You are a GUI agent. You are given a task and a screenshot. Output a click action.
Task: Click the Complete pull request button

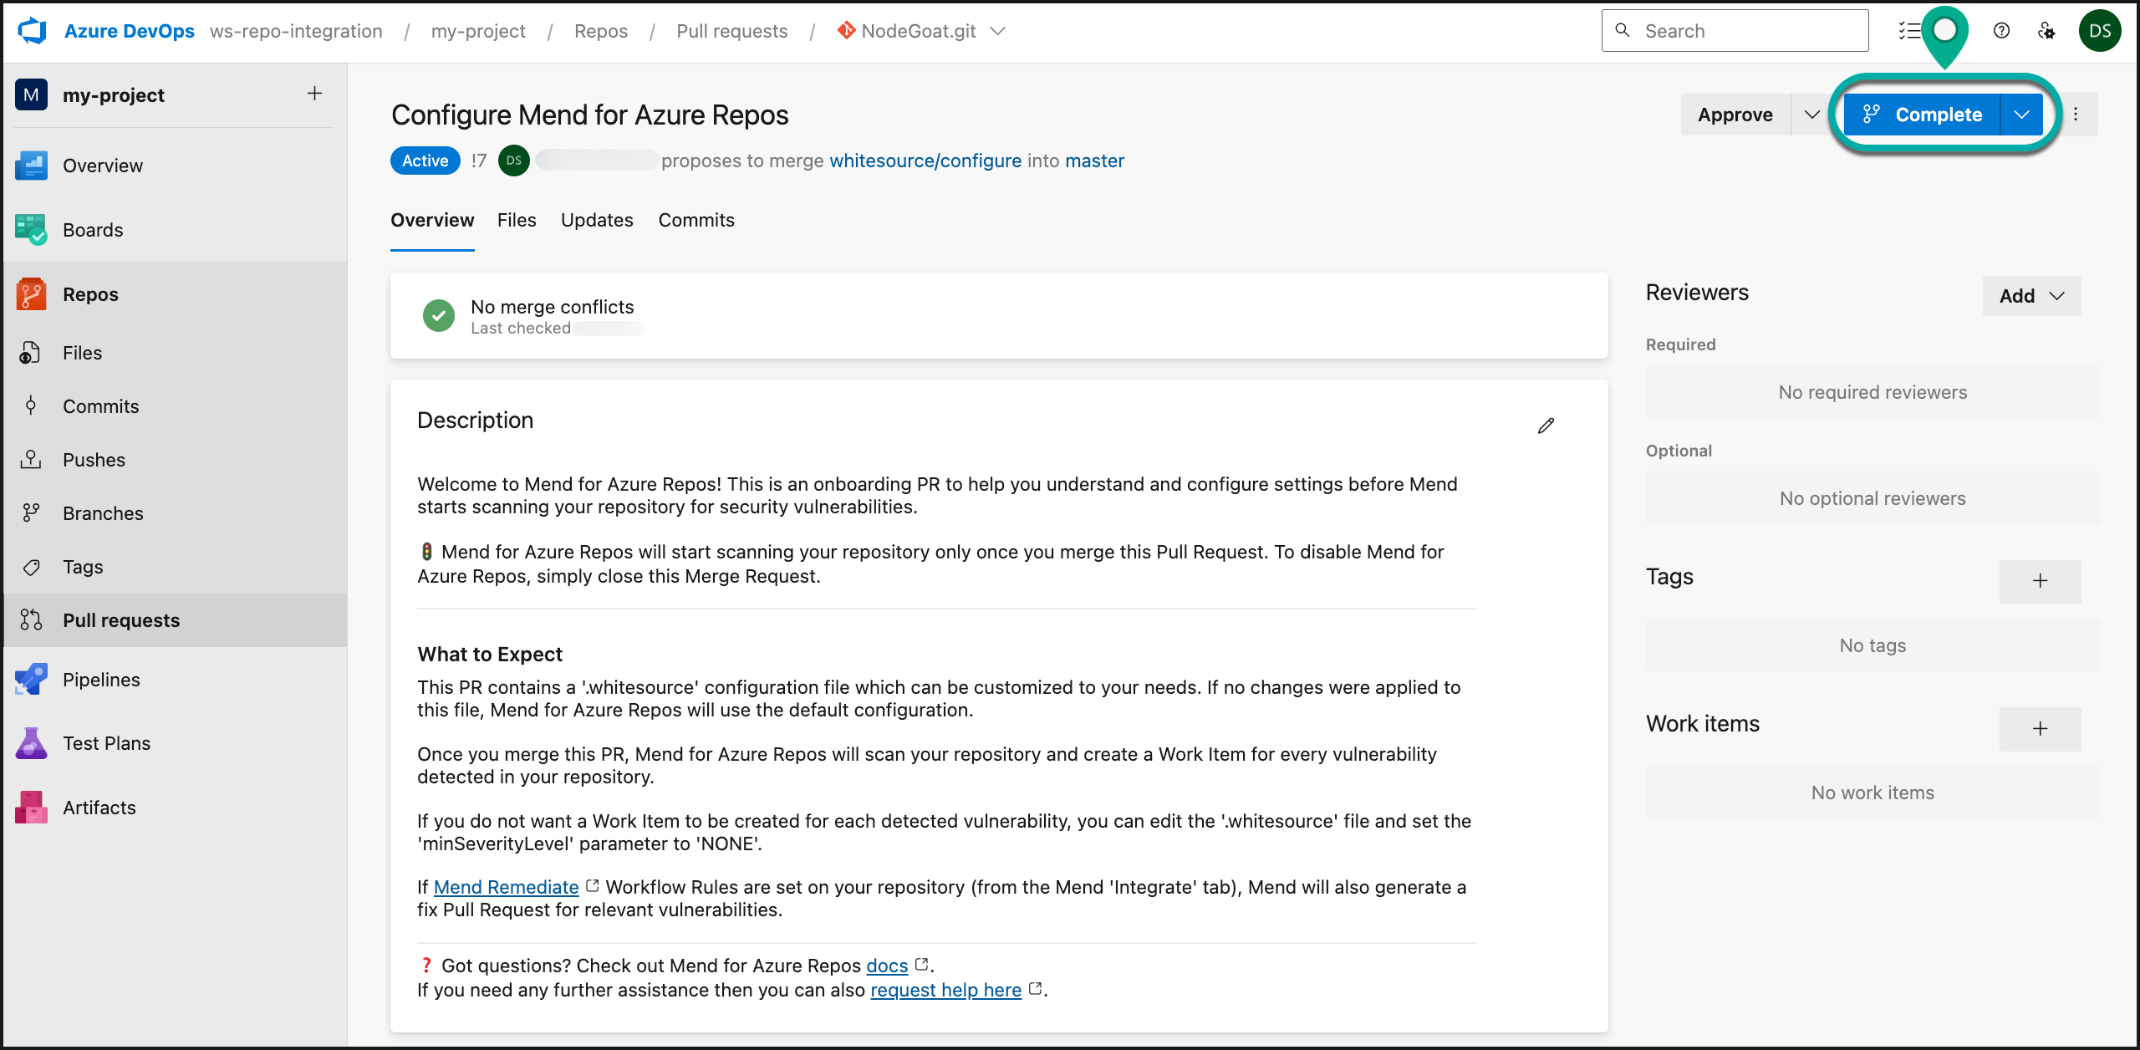click(x=1923, y=115)
